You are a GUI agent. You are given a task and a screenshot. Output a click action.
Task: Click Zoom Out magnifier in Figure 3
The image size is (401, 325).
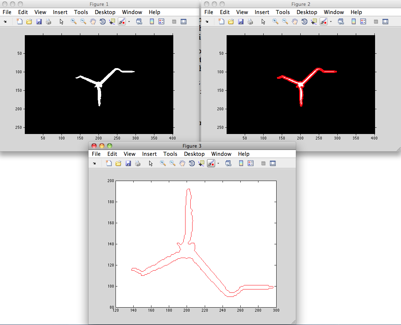[x=173, y=163]
